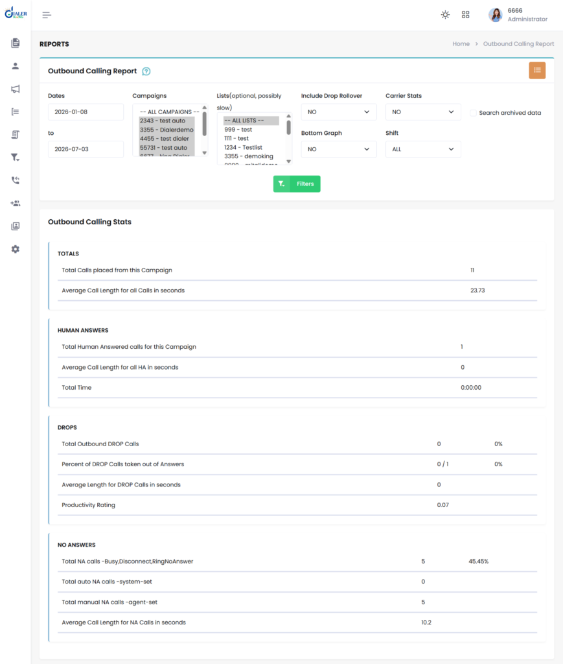Go to Home breadcrumb link
The image size is (563, 664).
[461, 43]
